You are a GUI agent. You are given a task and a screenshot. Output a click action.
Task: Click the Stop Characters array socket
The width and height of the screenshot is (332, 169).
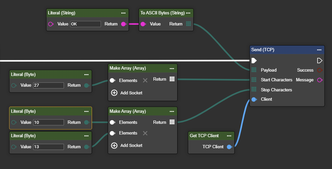(x=254, y=90)
